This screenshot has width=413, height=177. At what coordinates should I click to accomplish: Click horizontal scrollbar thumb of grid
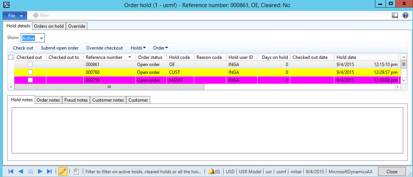pos(109,87)
